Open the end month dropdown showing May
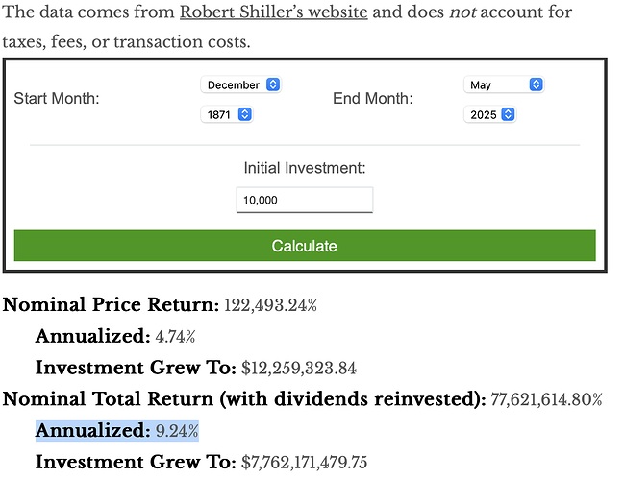Image resolution: width=624 pixels, height=479 pixels. tap(505, 84)
